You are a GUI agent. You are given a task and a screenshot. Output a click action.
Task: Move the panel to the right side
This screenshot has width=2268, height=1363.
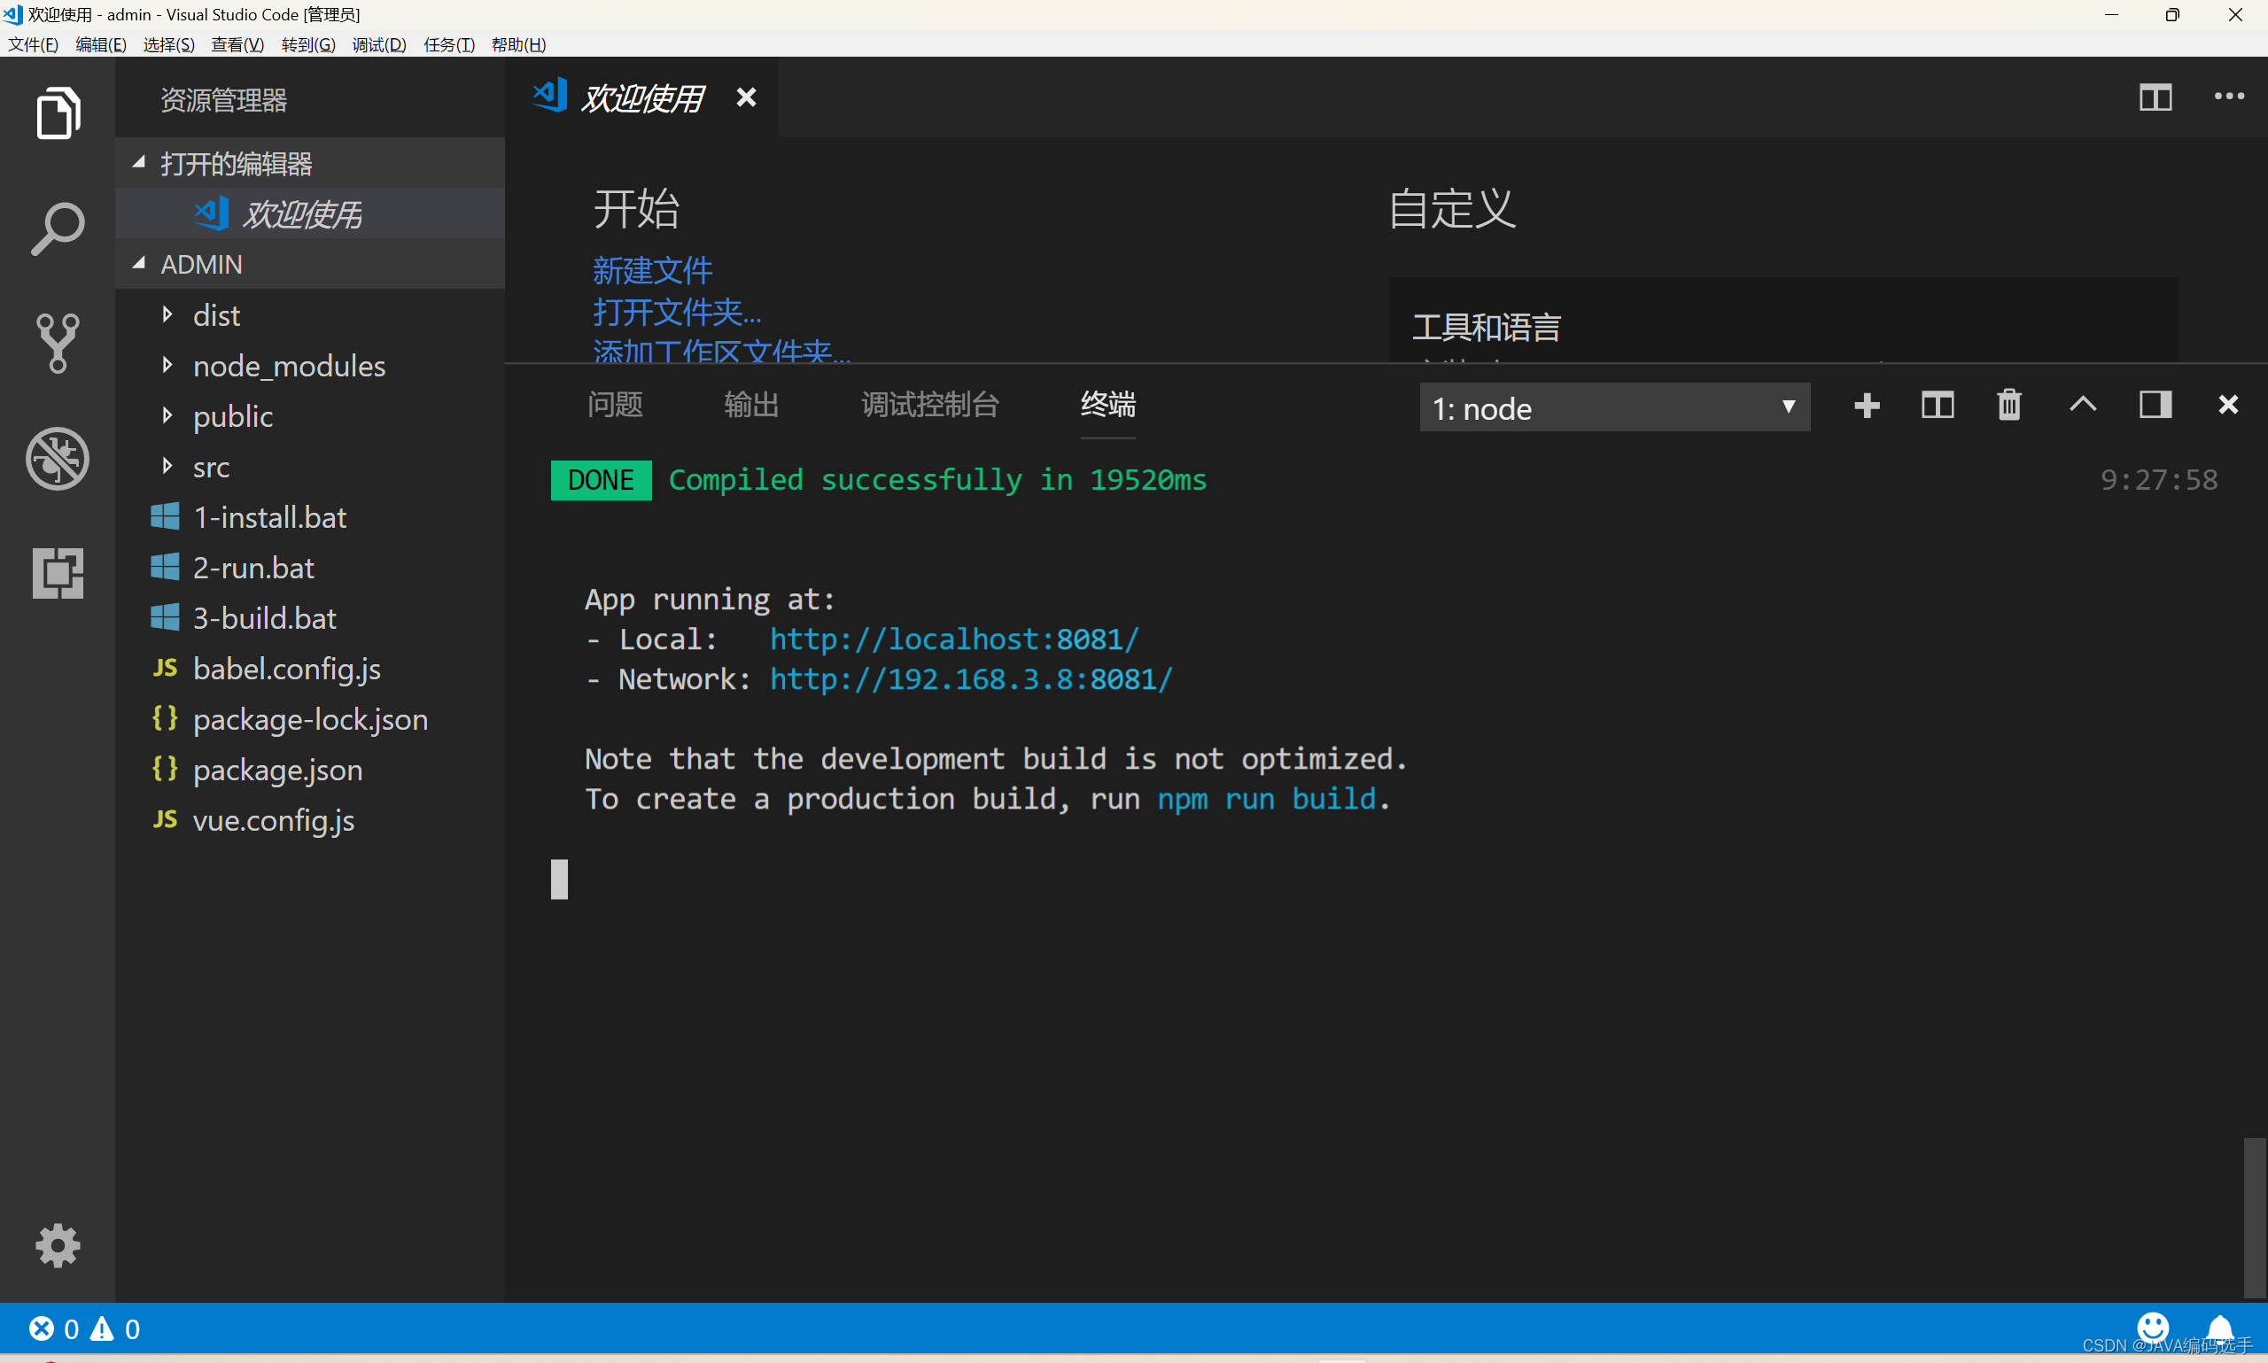(2155, 405)
